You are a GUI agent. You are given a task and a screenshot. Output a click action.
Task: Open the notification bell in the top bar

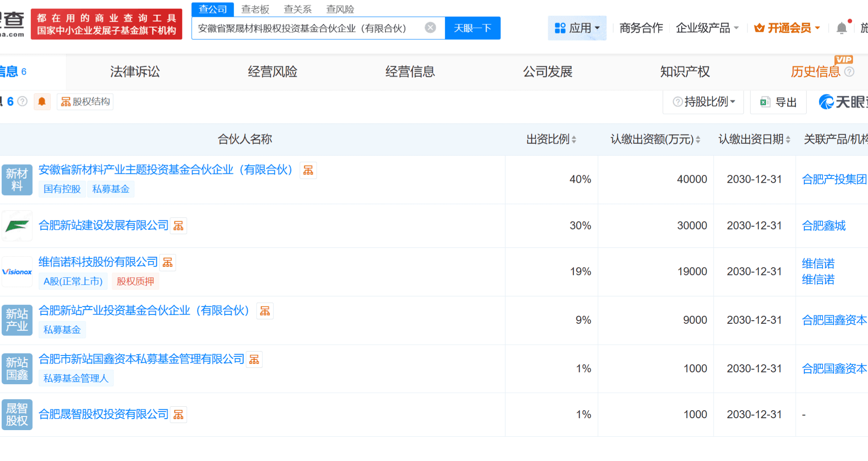click(x=842, y=27)
